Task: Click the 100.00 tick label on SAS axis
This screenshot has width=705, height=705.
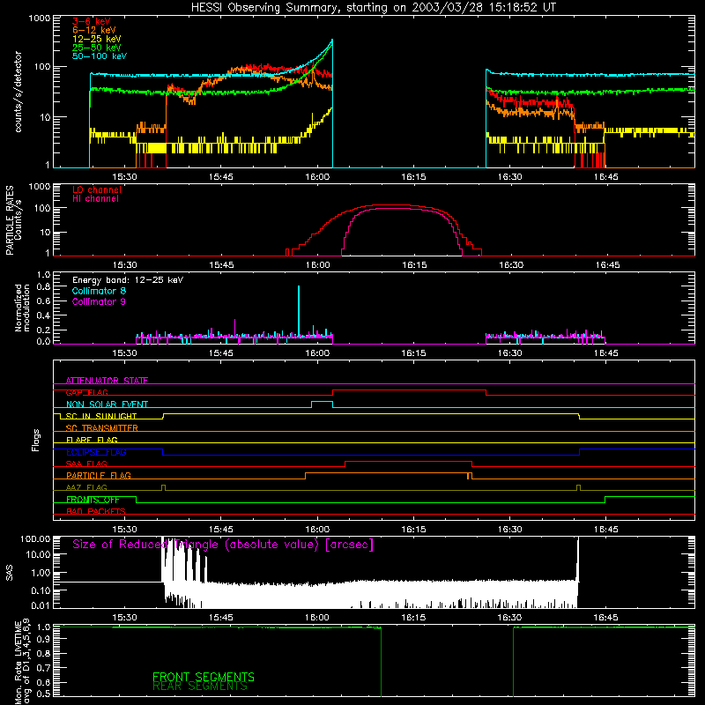Action: point(35,538)
